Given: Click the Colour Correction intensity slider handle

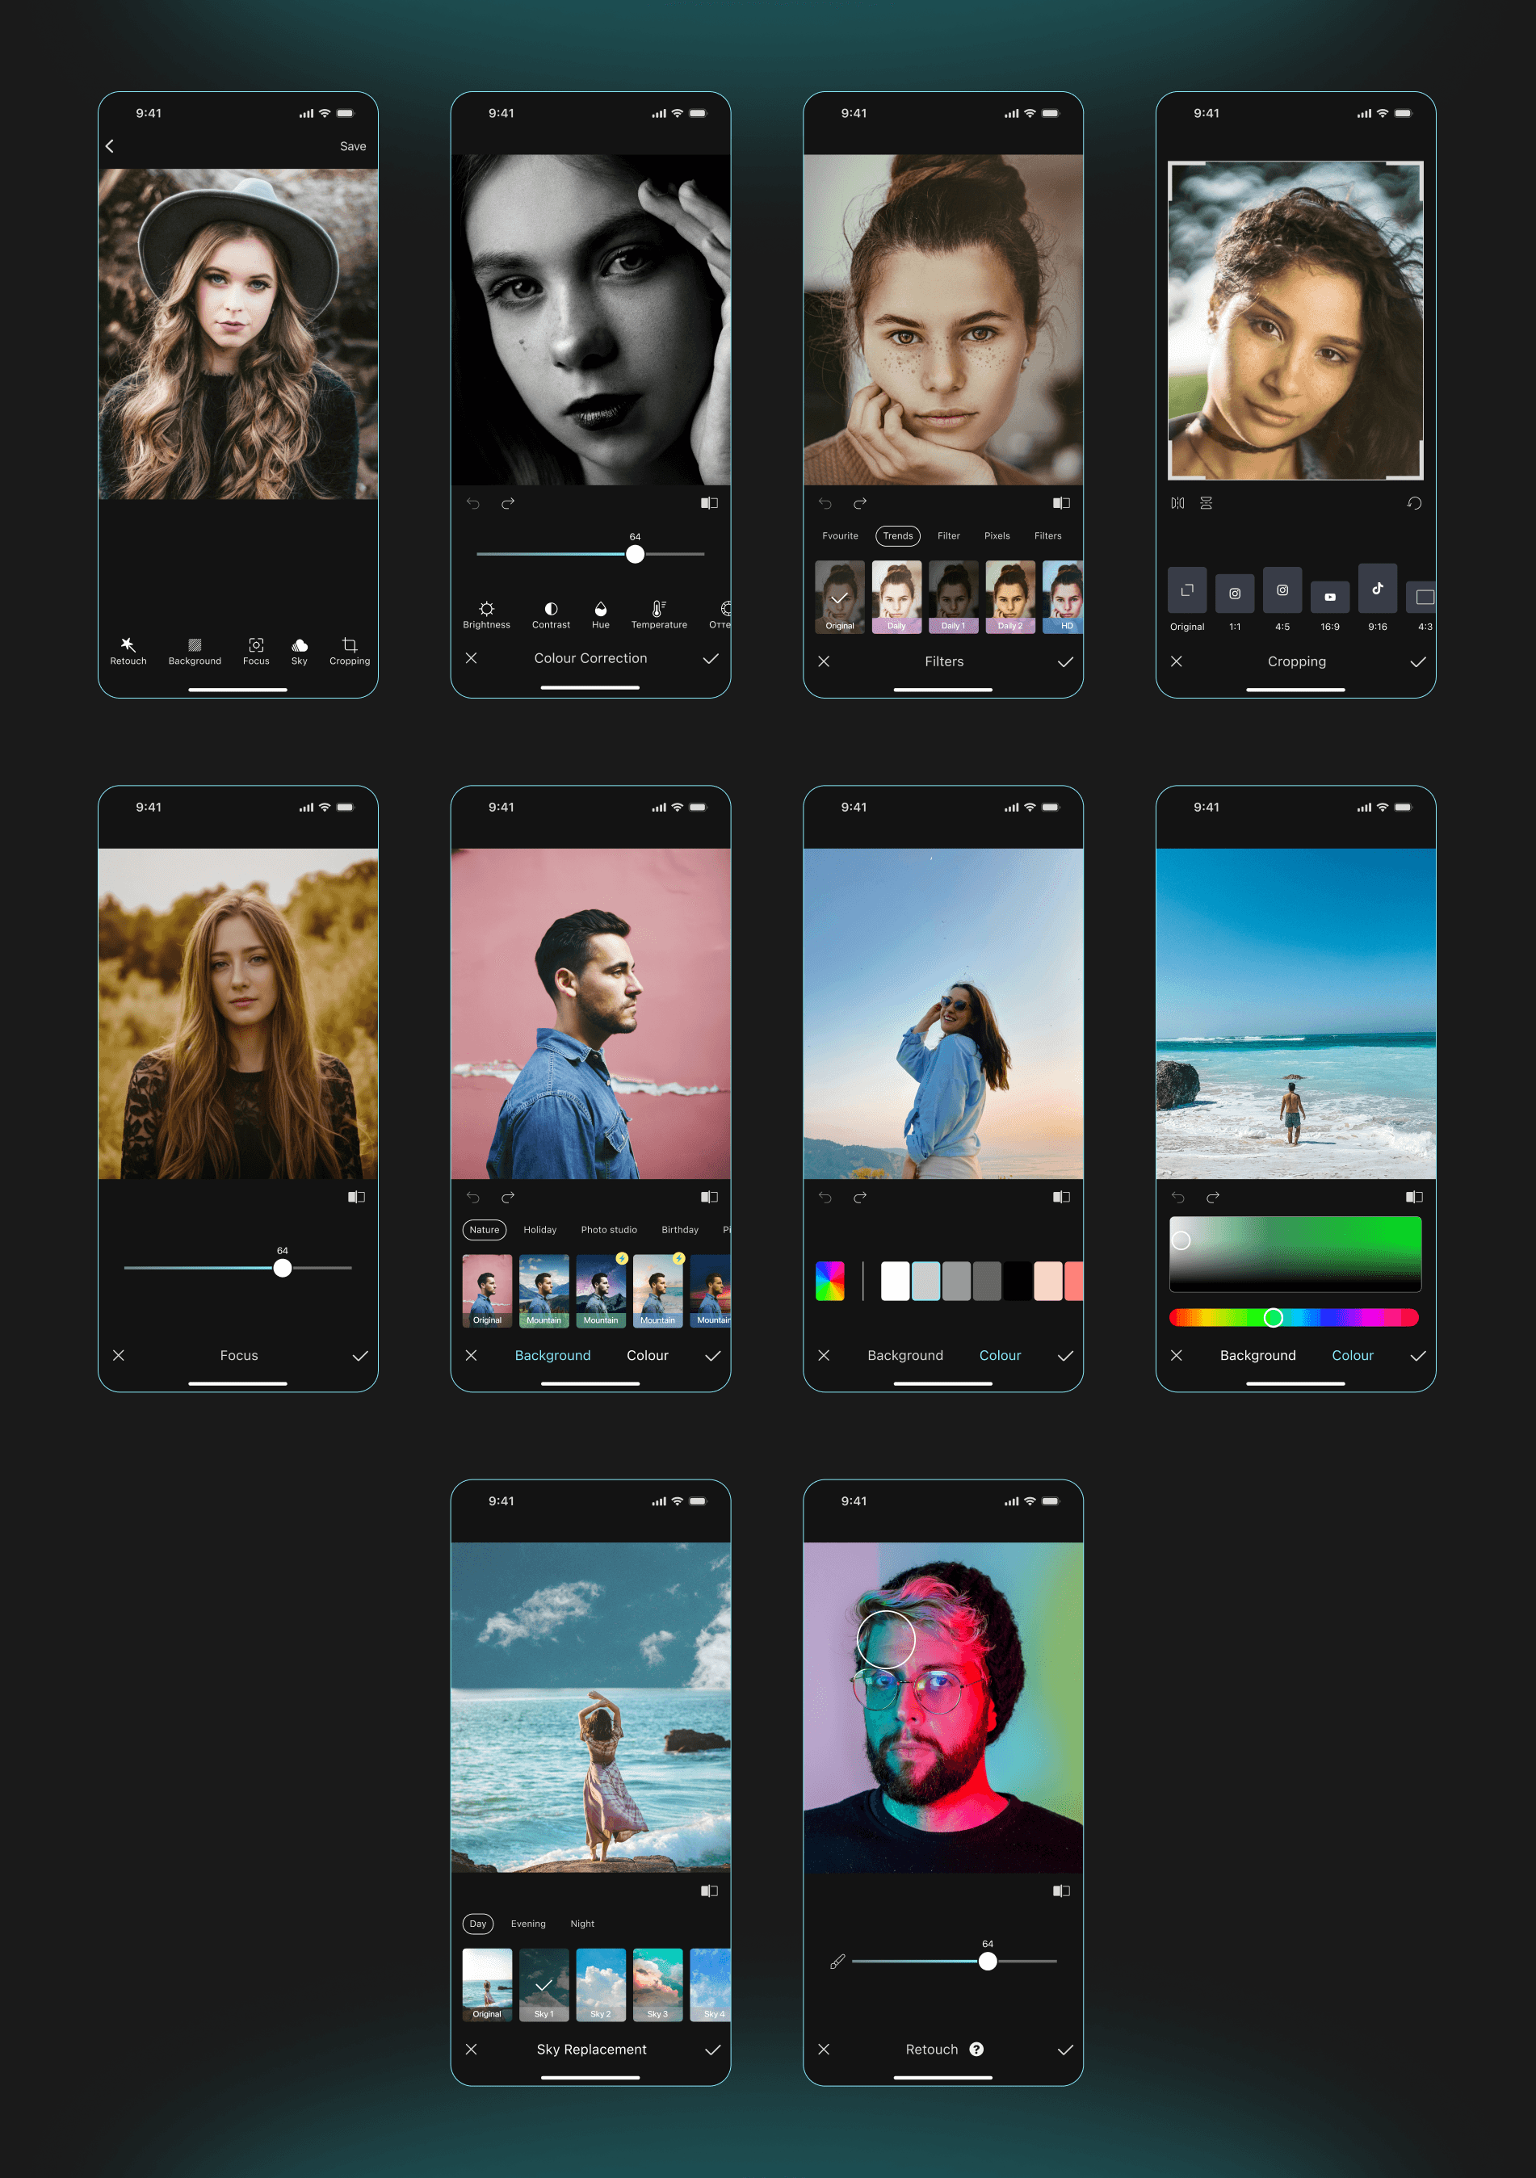Looking at the screenshot, I should pyautogui.click(x=636, y=554).
